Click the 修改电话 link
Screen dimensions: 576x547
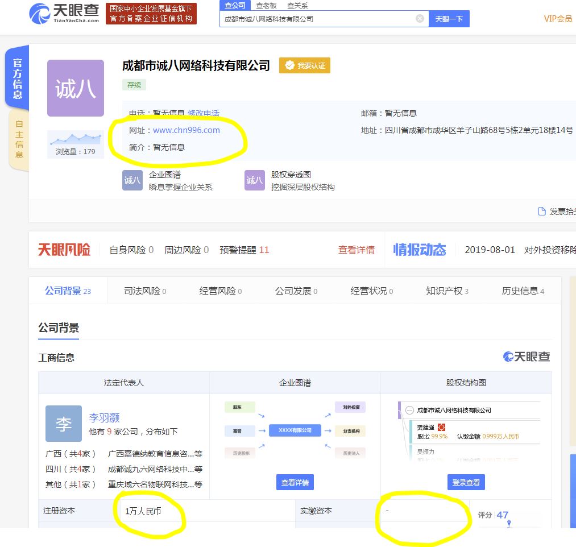[204, 113]
